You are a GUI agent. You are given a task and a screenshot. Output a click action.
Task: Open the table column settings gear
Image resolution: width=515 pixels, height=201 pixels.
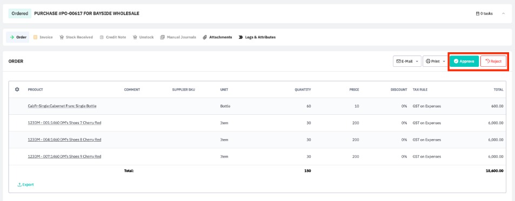click(17, 89)
